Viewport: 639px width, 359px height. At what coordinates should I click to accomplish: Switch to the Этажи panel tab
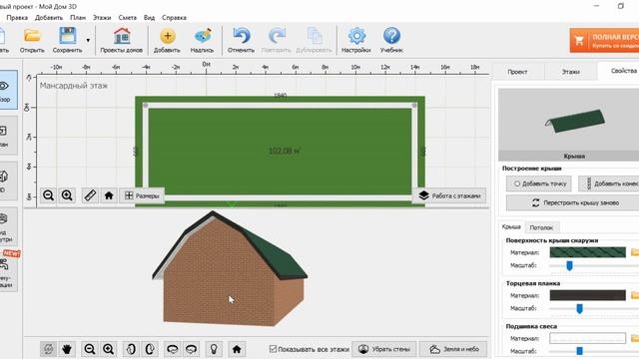click(x=570, y=72)
